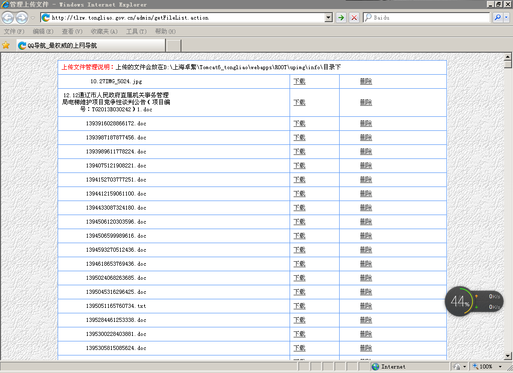Open the 工具(T) menu
This screenshot has height=373, width=513.
(136, 32)
